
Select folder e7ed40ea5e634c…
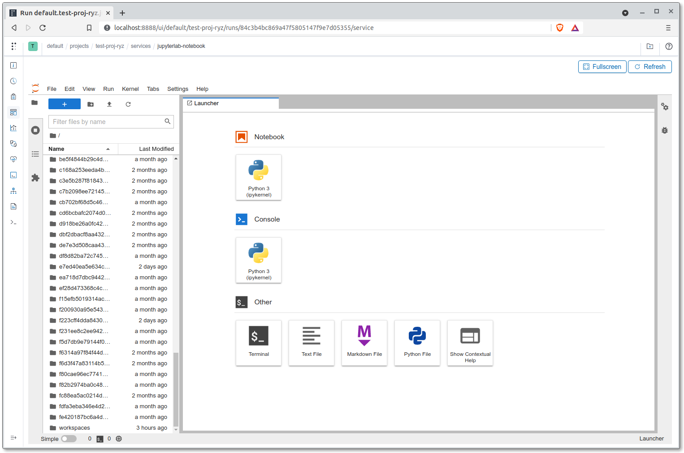[108, 267]
